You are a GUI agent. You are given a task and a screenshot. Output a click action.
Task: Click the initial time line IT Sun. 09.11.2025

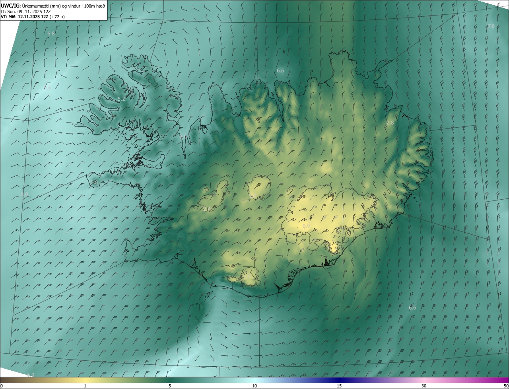[25, 12]
